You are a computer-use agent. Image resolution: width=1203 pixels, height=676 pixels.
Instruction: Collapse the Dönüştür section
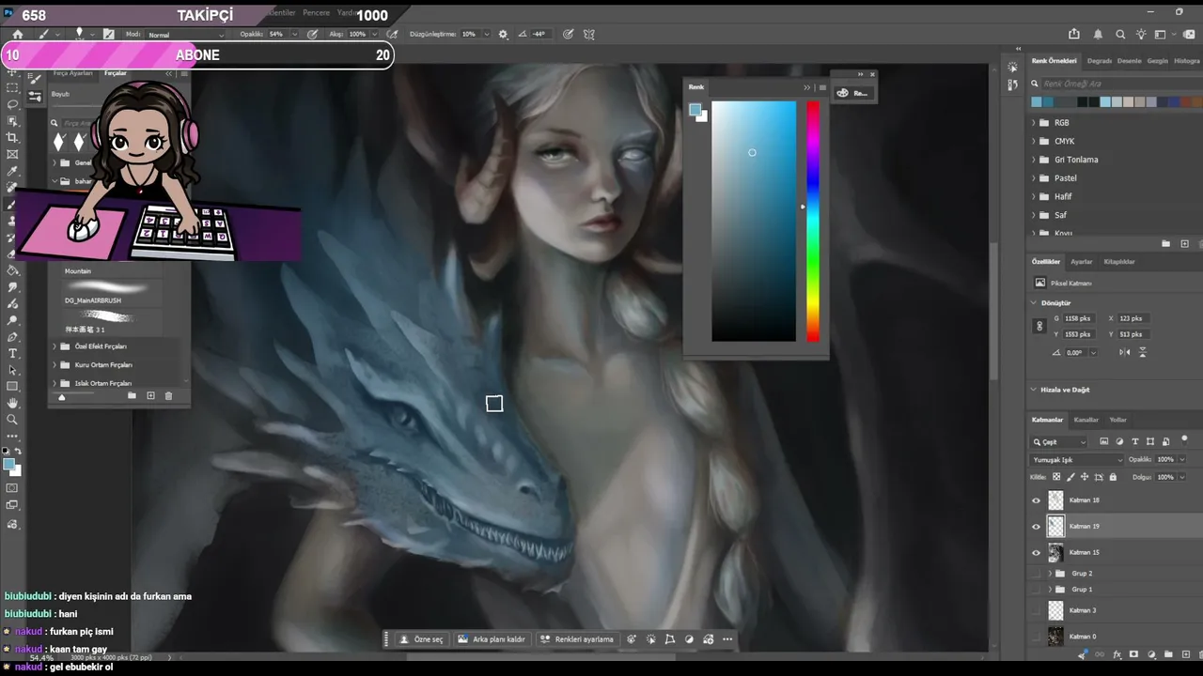click(x=1034, y=303)
